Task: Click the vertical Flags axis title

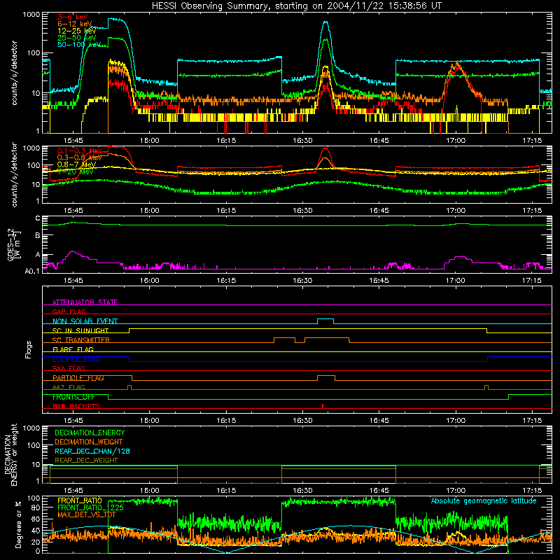Action: pos(29,349)
